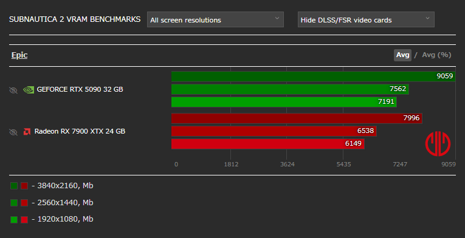This screenshot has height=238, width=465.
Task: Click the Radeon bar showing 6538
Action: pyautogui.click(x=274, y=131)
